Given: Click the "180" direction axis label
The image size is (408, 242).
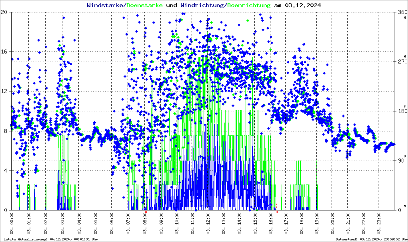Looking at the screenshot, I should (402, 111).
